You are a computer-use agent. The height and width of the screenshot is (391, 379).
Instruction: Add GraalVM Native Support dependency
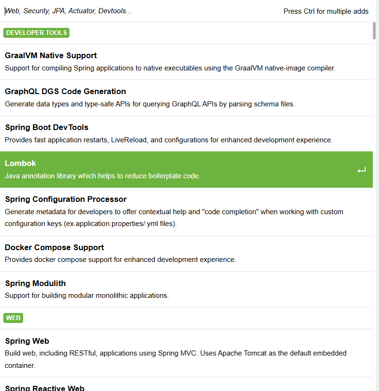pyautogui.click(x=51, y=56)
